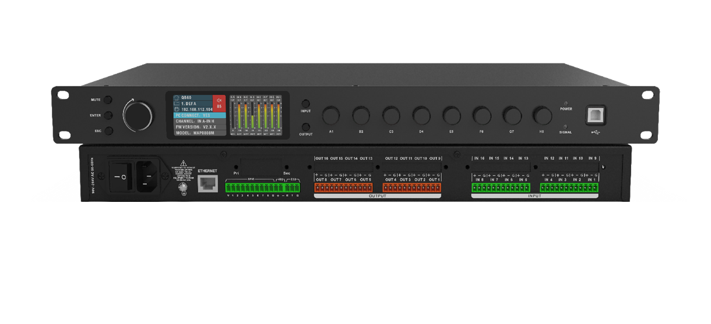
Task: Push the ESC button on front panel
Action: [x=108, y=131]
